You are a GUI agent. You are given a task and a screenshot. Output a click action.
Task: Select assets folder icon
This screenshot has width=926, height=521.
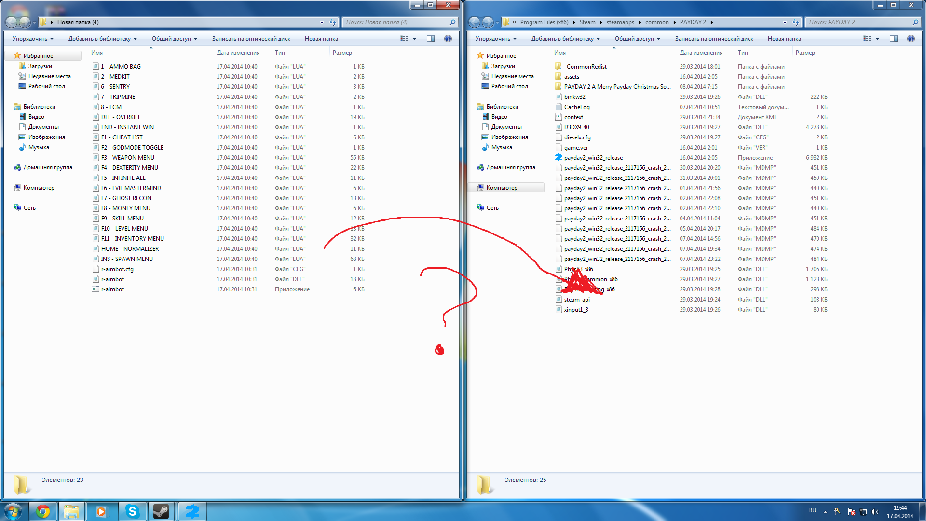(x=558, y=77)
